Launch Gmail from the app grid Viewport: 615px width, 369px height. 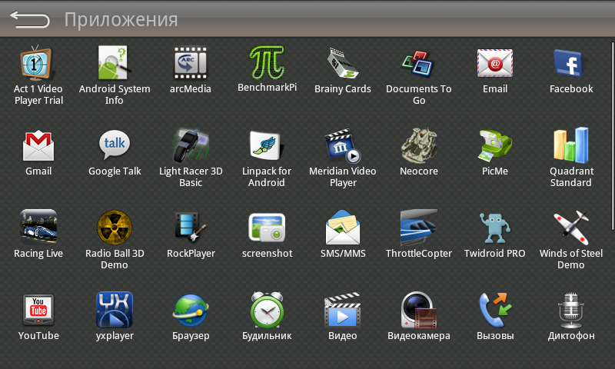[38, 145]
